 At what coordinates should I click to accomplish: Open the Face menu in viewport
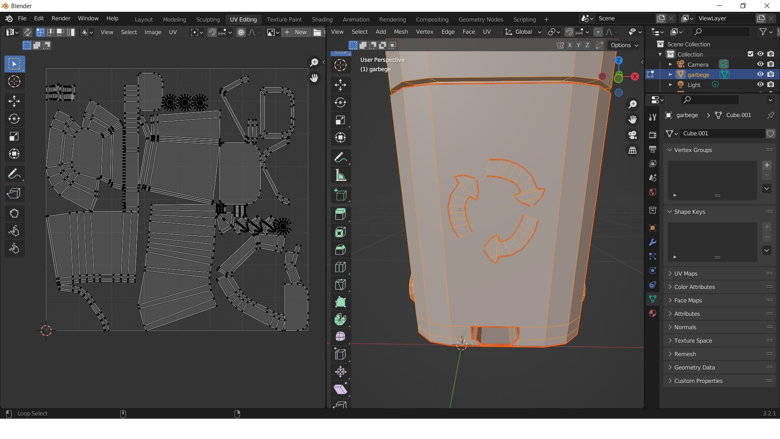pyautogui.click(x=468, y=32)
